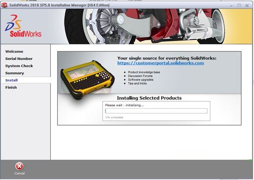The width and height of the screenshot is (254, 180).
Task: Click the motorcycle banner image
Action: point(144,26)
